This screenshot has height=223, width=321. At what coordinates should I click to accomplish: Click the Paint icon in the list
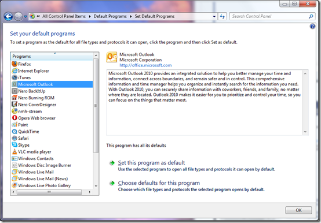click(14, 124)
